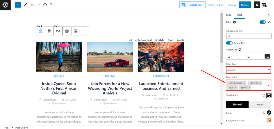Open block toolbar more options dots

pyautogui.click(x=85, y=31)
